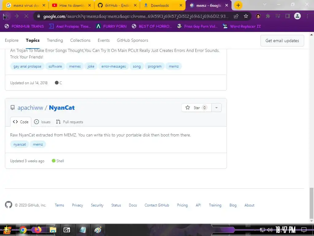Toggle the browser side panel
Viewport: 314px width, 236px height.
pyautogui.click(x=288, y=16)
